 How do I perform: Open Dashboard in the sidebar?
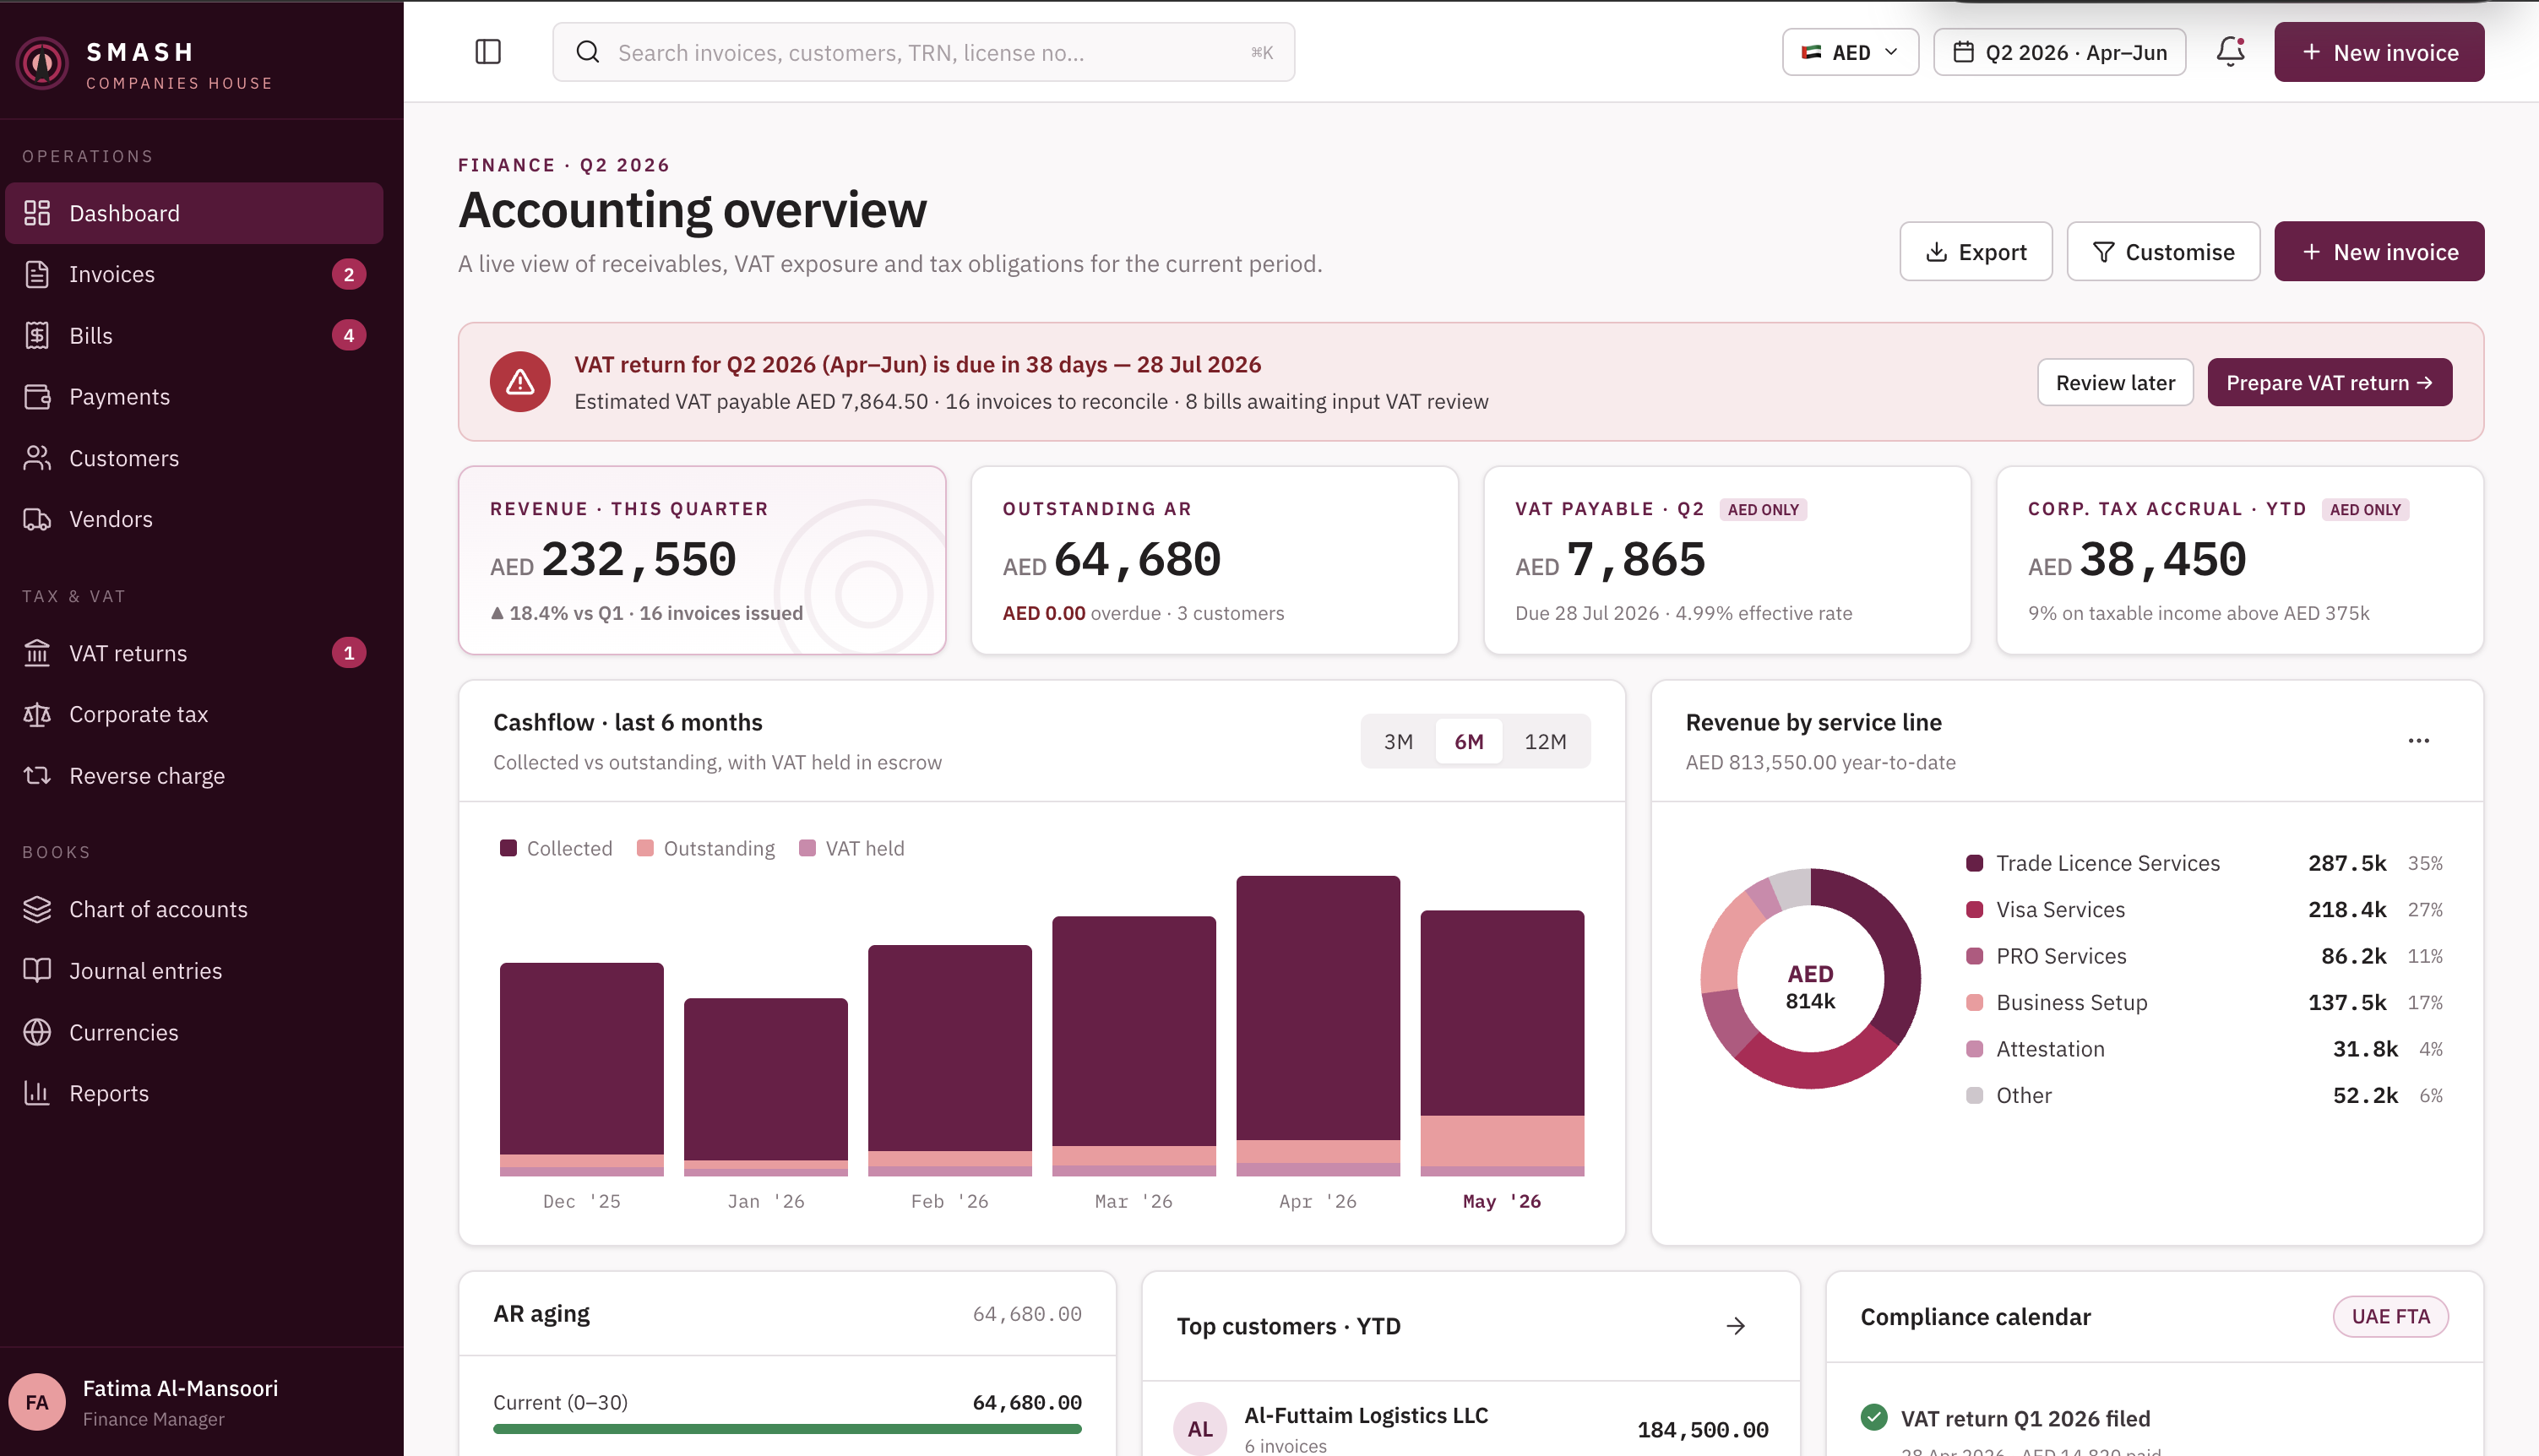(194, 213)
